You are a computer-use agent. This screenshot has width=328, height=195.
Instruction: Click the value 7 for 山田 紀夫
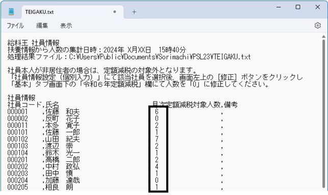pos(157,140)
